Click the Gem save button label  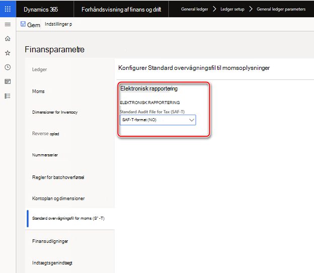pyautogui.click(x=34, y=25)
